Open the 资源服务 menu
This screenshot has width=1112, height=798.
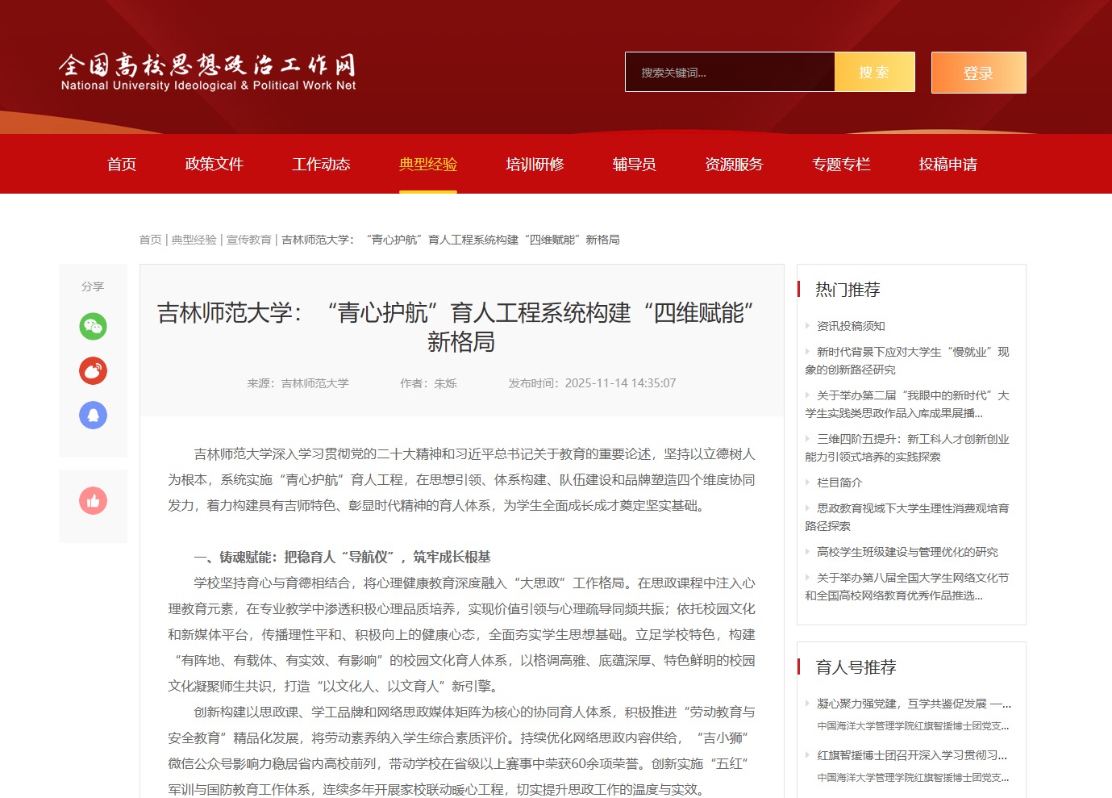tap(734, 165)
